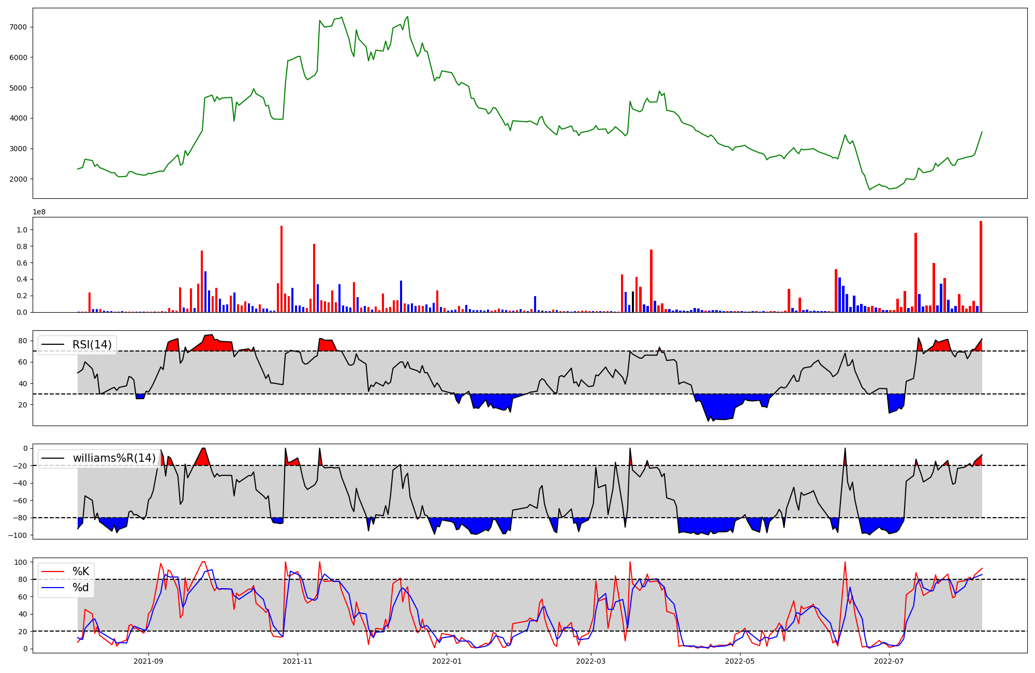The width and height of the screenshot is (1035, 673).
Task: Click the blue %d legend line sample
Action: 53,588
